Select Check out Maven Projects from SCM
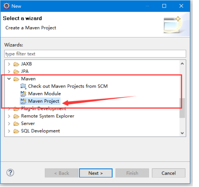199x187 pixels. click(68, 86)
